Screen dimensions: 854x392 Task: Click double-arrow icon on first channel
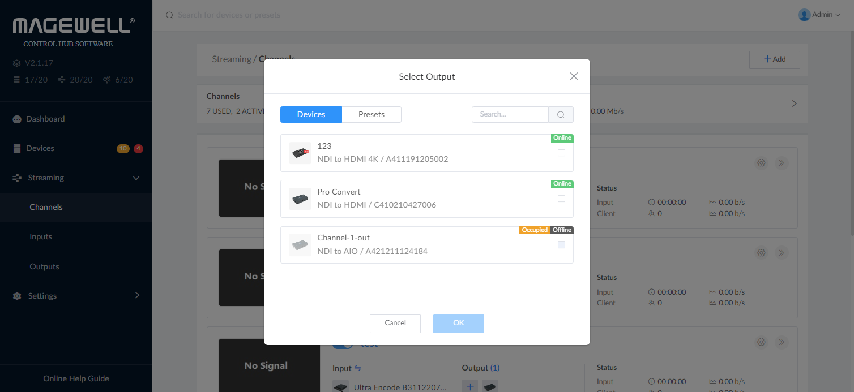click(782, 163)
